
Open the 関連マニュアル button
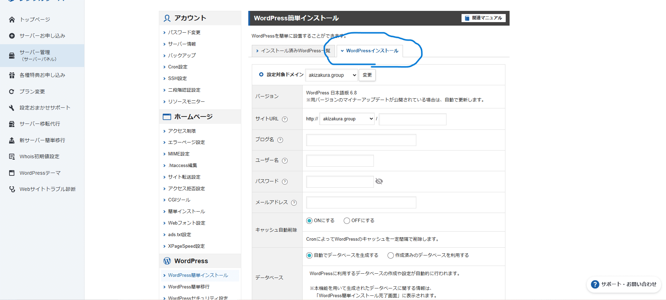(484, 18)
